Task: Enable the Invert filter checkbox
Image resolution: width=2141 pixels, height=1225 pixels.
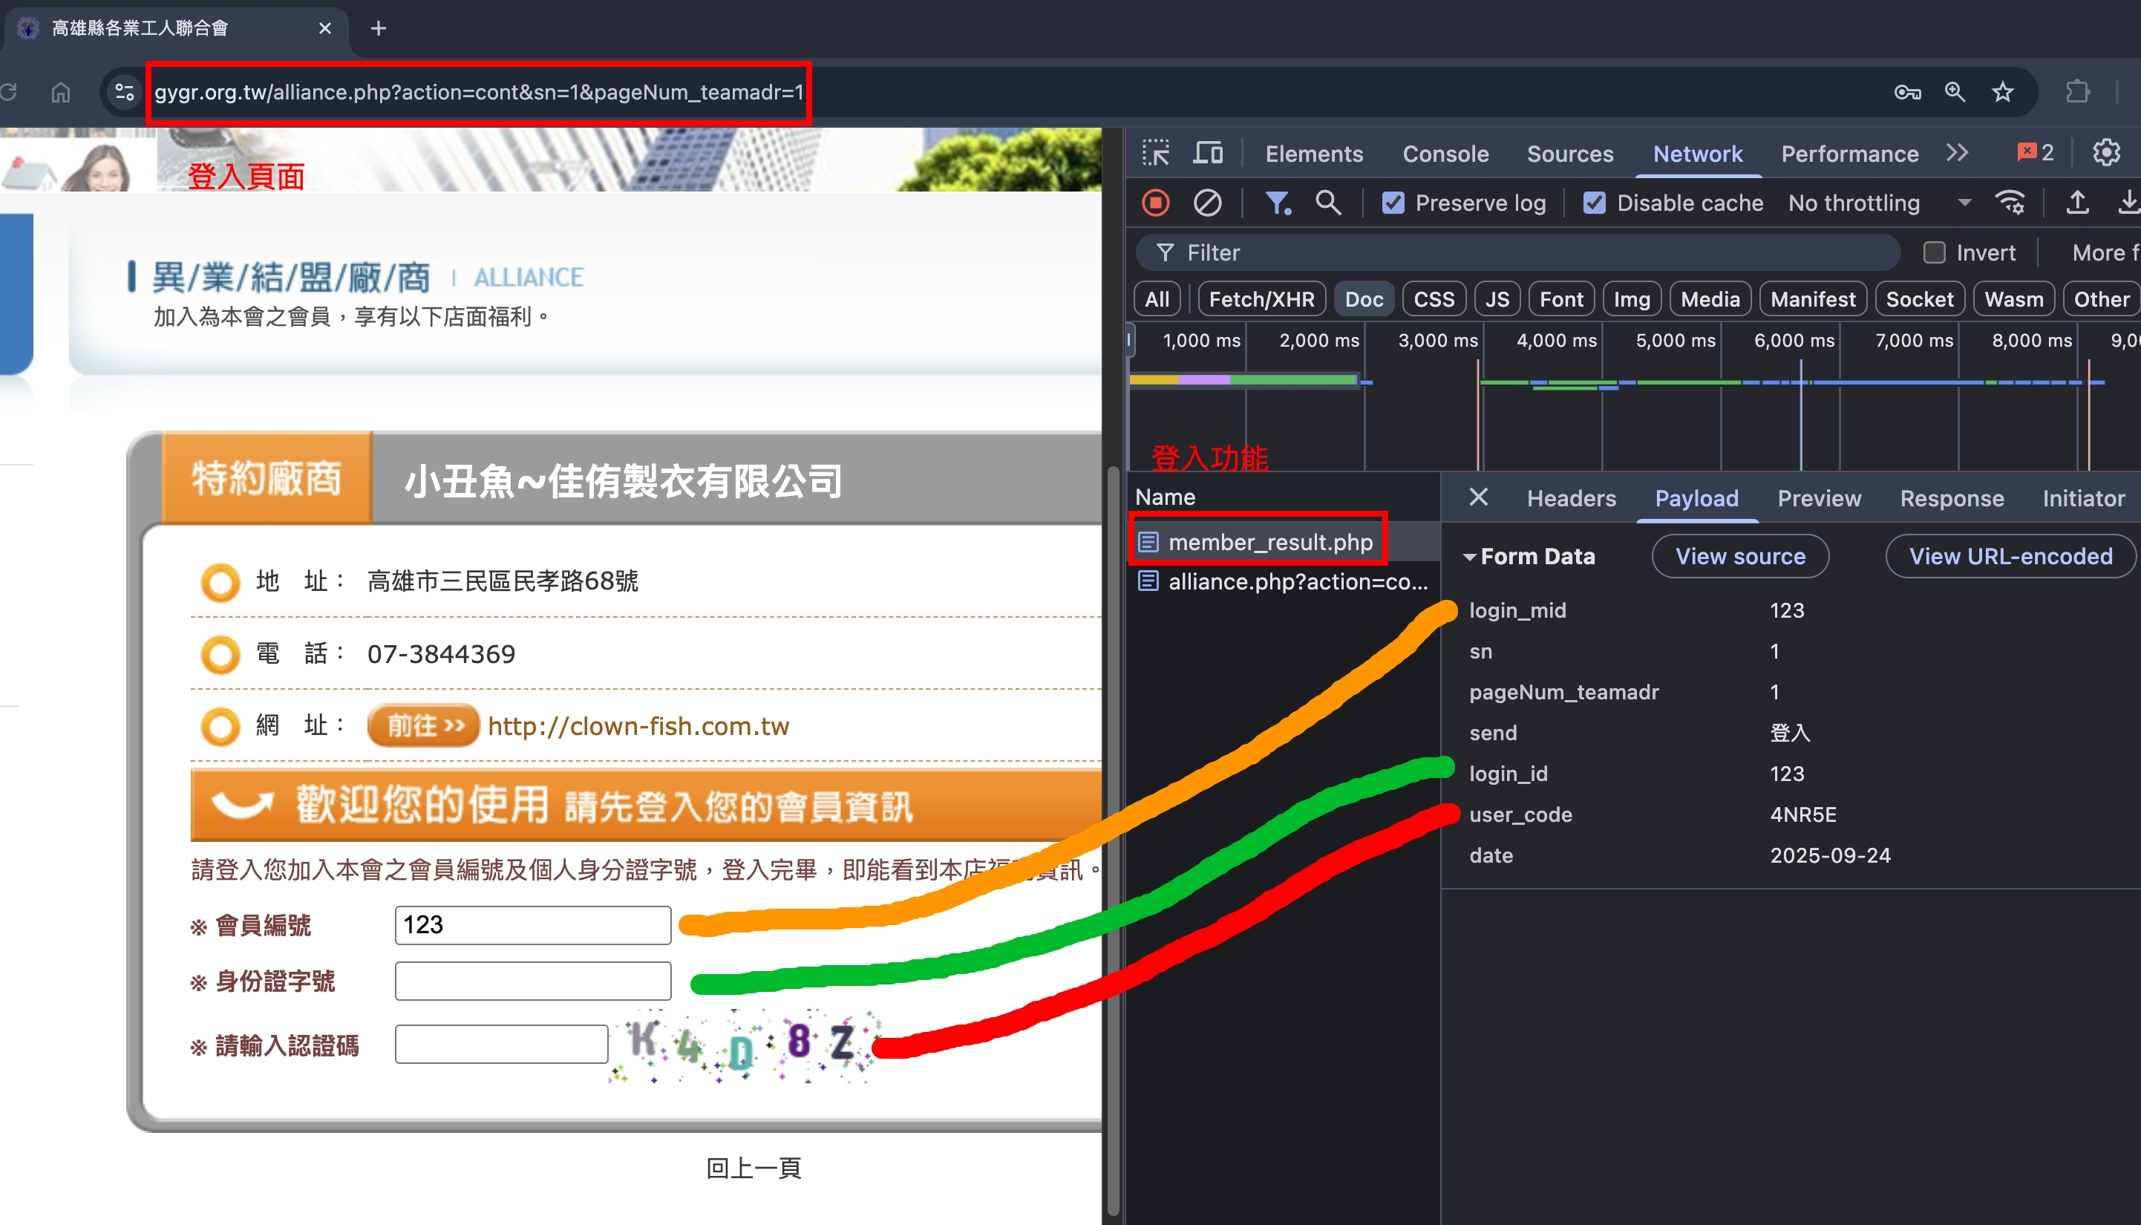Action: point(1934,252)
